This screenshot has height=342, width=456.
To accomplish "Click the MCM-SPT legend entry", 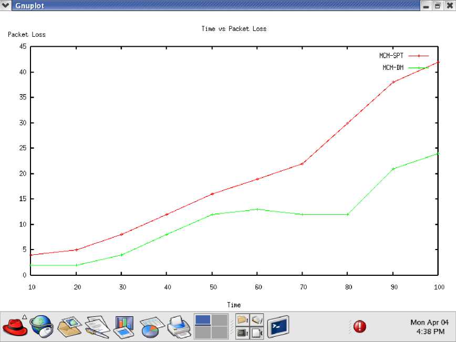I will click(391, 56).
